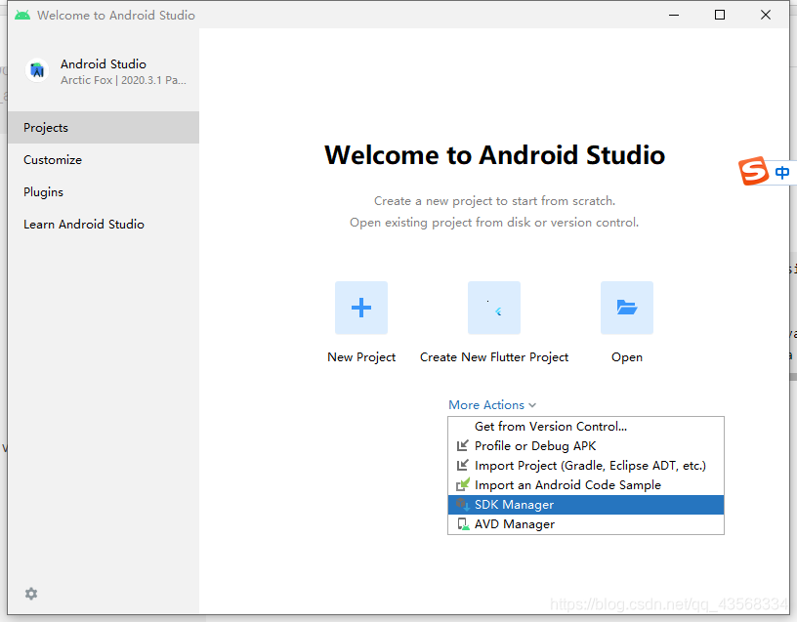Open AVD Manager from the menu
The image size is (797, 622).
point(586,524)
